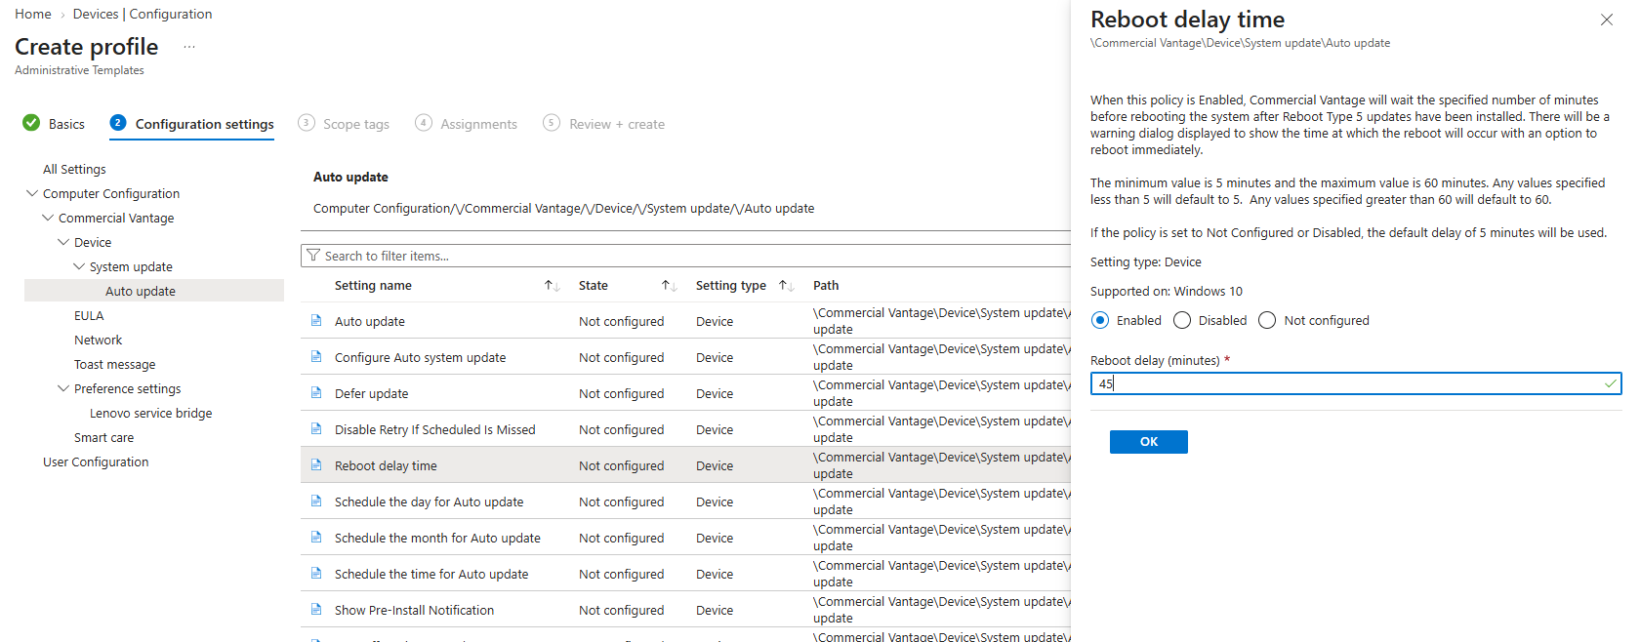
Task: Click document icon for Configure Auto system update
Action: pyautogui.click(x=316, y=356)
